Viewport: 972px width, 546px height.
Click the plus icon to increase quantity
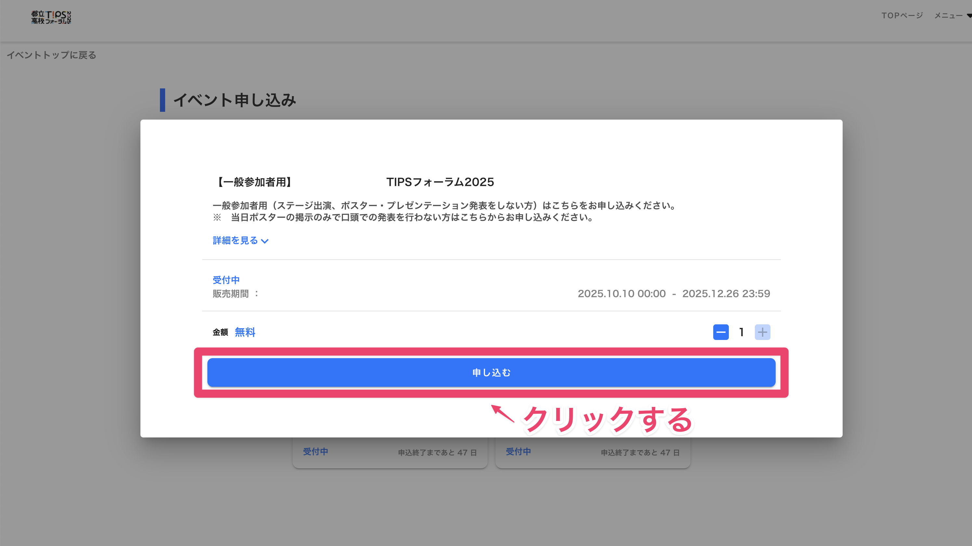763,332
